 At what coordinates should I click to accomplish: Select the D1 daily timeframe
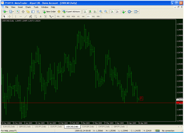[88, 16]
